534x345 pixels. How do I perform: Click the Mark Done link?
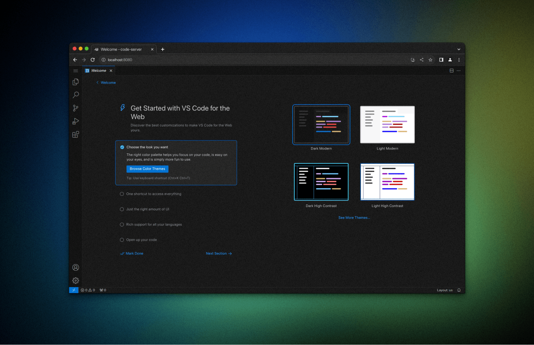coord(132,253)
